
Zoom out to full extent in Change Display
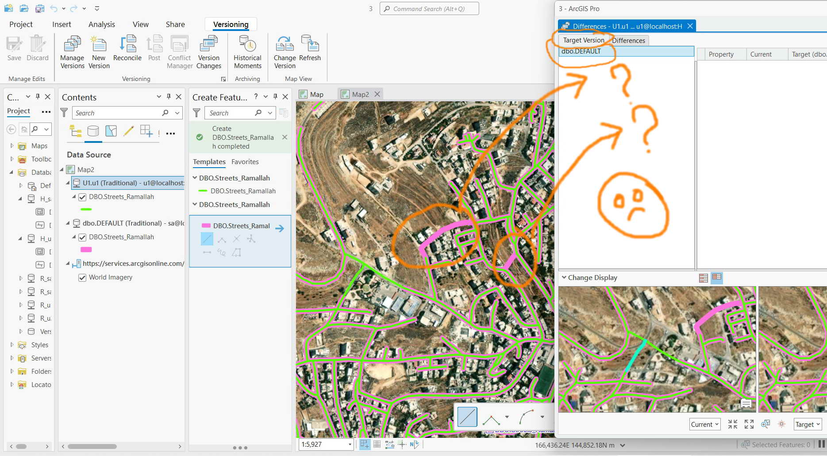(749, 424)
